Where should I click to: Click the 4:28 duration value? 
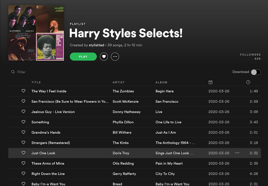(x=254, y=174)
